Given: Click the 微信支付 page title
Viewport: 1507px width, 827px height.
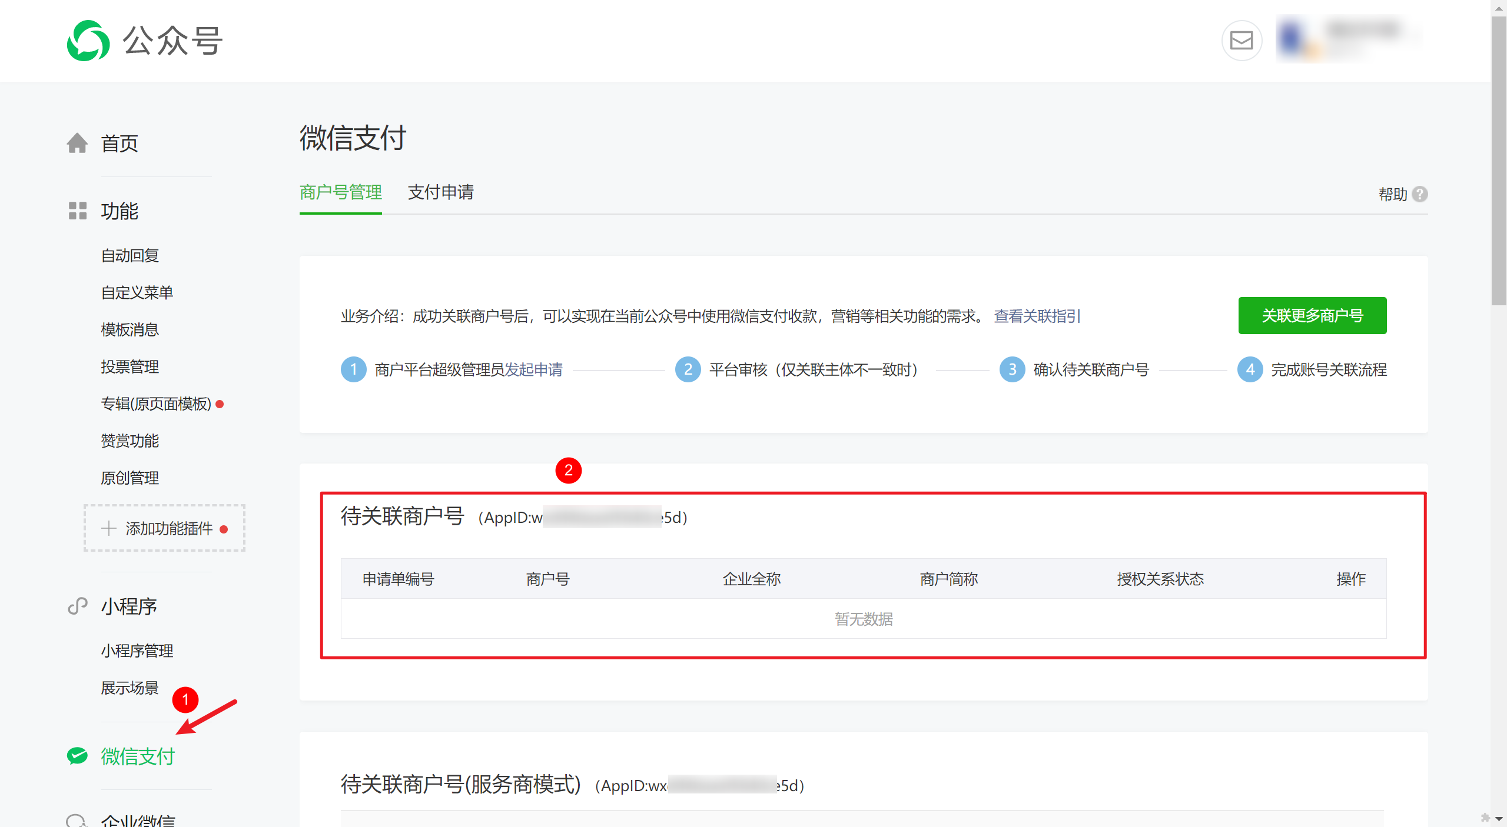Looking at the screenshot, I should pyautogui.click(x=353, y=138).
